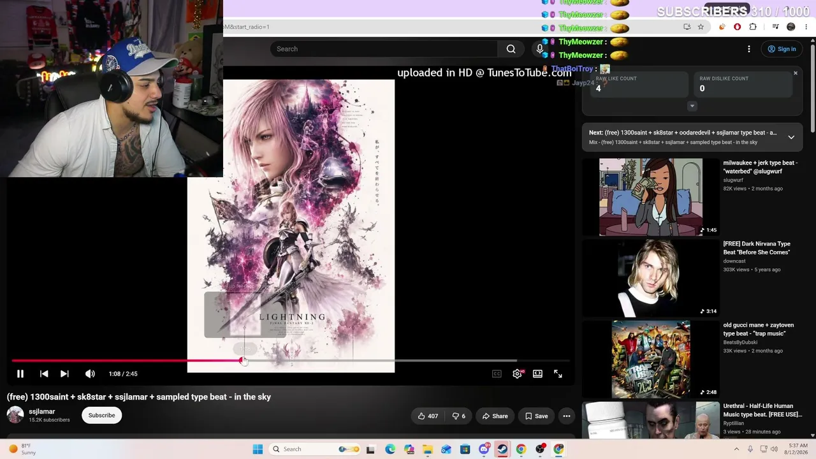Sign in to YouTube
The height and width of the screenshot is (459, 816).
[x=782, y=49]
